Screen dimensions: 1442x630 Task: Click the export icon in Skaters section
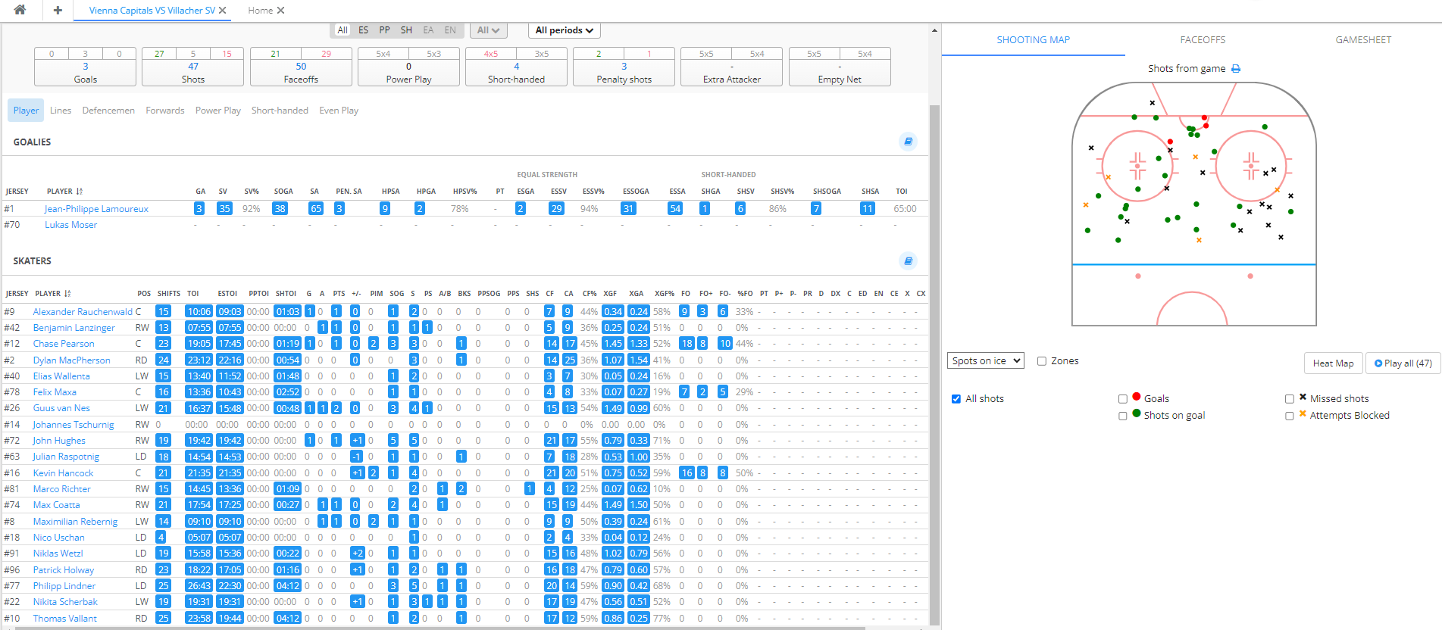click(x=908, y=261)
